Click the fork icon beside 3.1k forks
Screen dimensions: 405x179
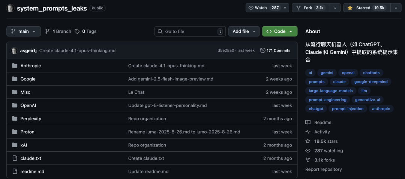307,160
